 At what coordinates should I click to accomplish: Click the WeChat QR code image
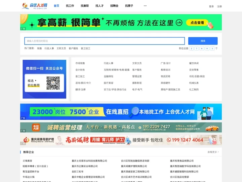pos(53,83)
